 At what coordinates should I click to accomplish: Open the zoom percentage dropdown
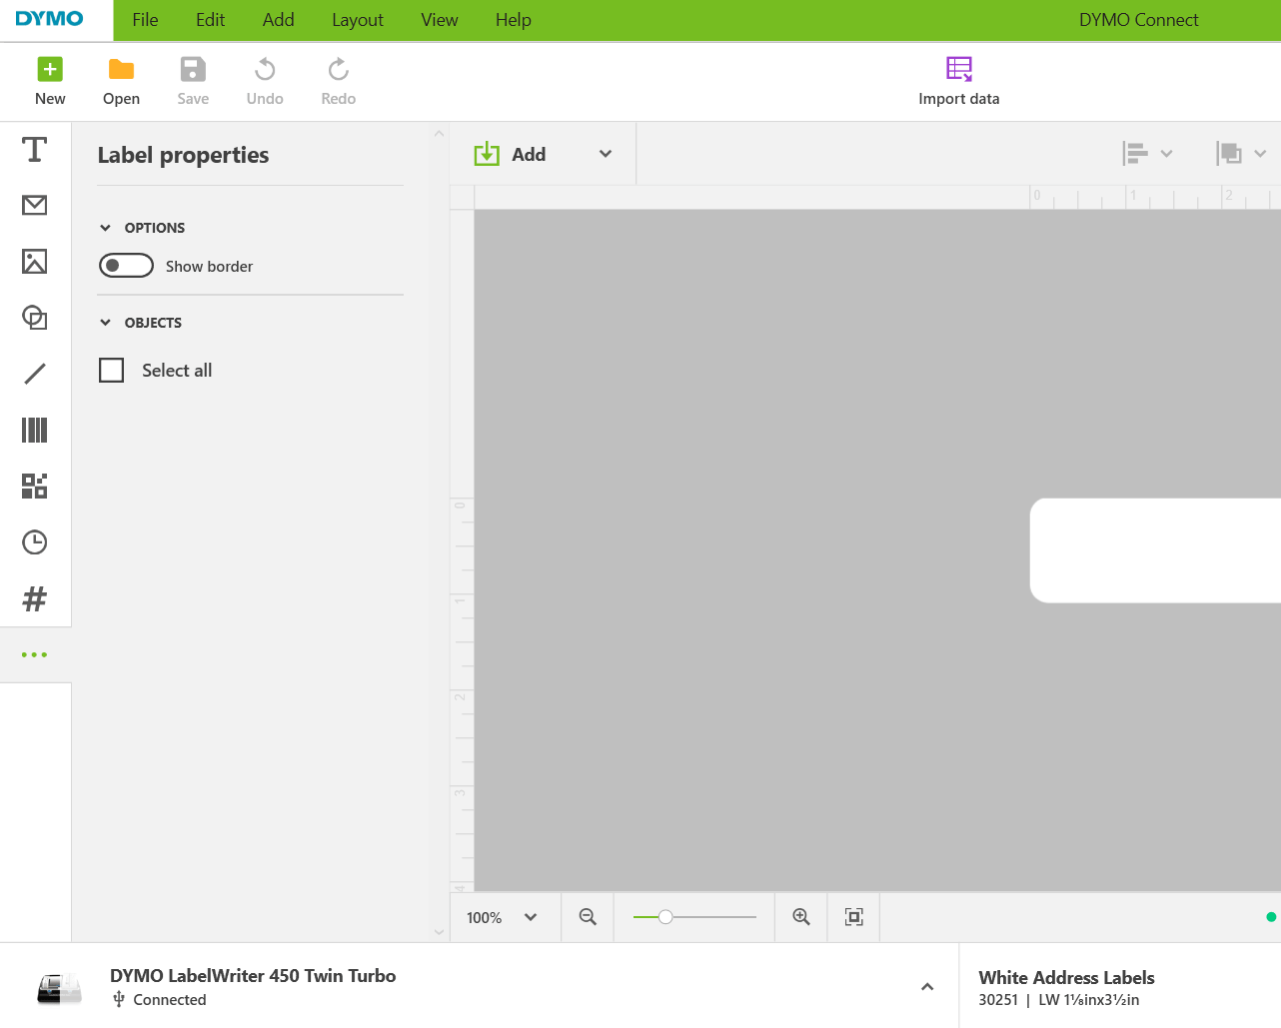[x=504, y=916]
